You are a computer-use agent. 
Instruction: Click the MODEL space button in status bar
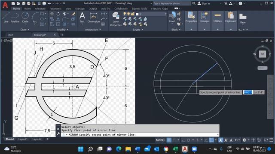pyautogui.click(x=160, y=140)
